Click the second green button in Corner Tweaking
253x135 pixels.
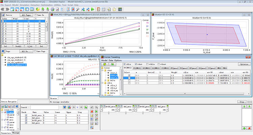(112, 64)
